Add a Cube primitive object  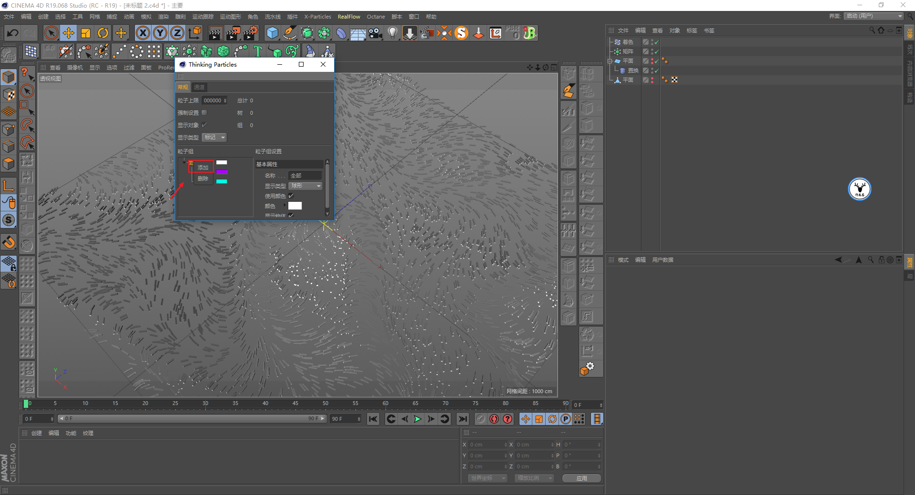coord(272,33)
